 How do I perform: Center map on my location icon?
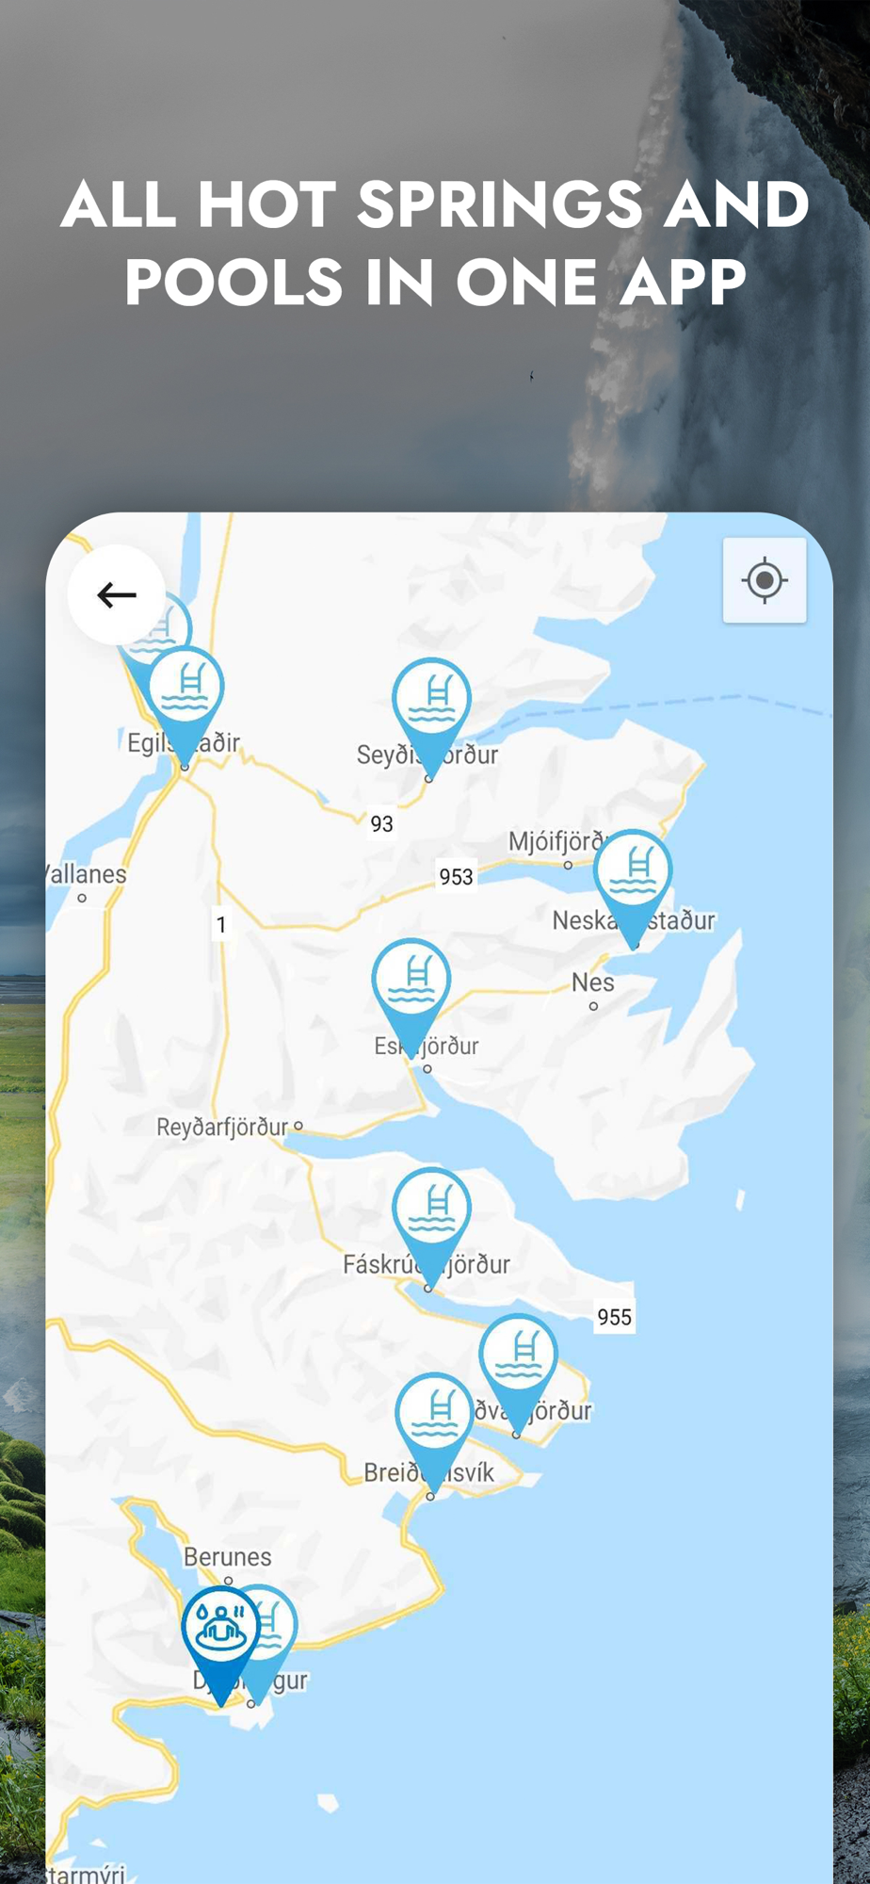coord(765,580)
